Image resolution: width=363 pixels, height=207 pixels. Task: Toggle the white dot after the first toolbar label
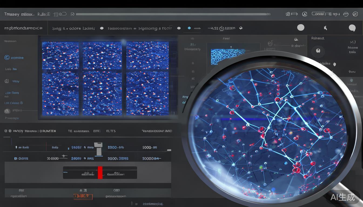[x=102, y=28]
